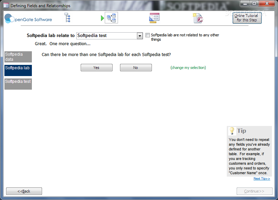
Task: Answer No to the relationship question
Action: coord(136,68)
